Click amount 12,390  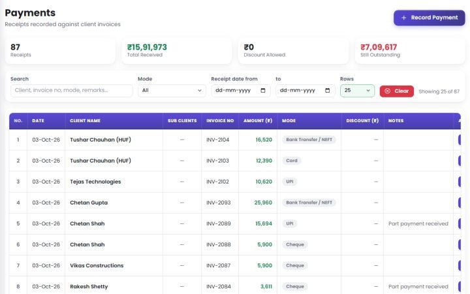coord(264,161)
